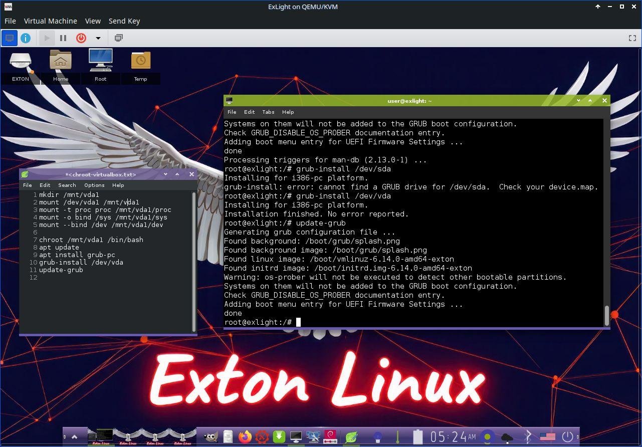Shade the text editor window with the down chevron

[x=165, y=174]
